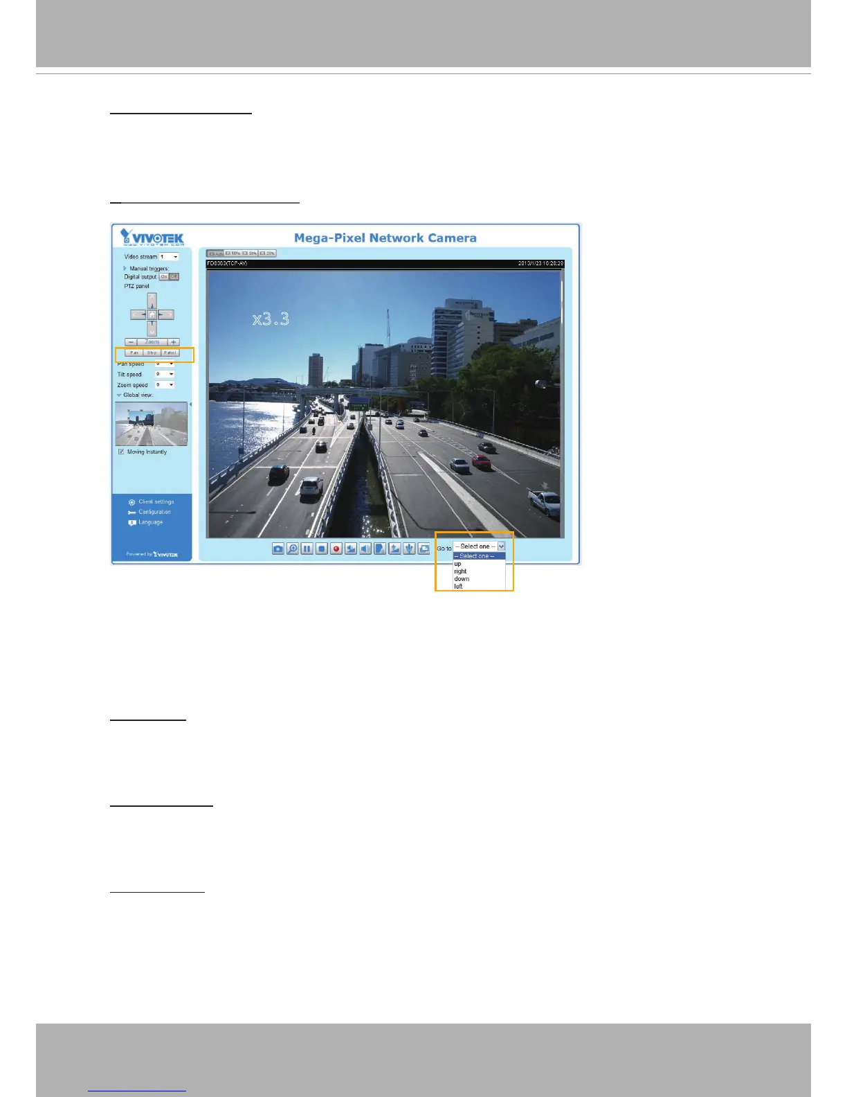Pause the live video stream
847x1097 pixels.
(x=307, y=548)
